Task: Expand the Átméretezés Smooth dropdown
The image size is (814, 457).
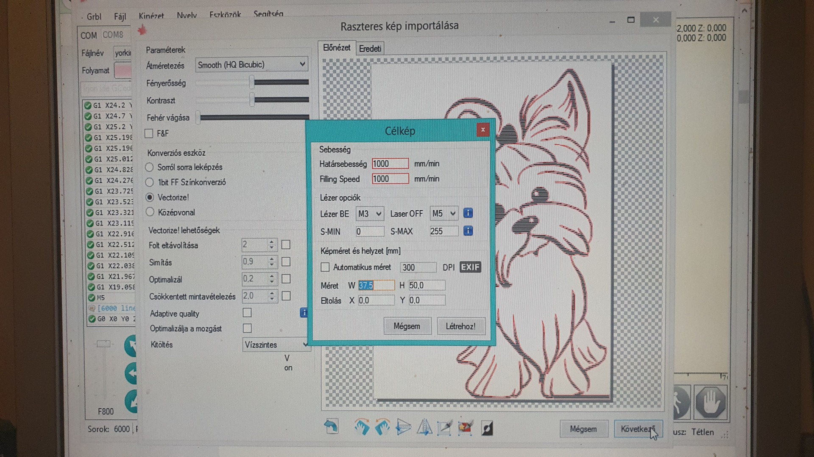Action: pyautogui.click(x=251, y=64)
